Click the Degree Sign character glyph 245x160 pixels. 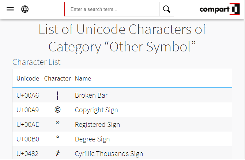point(57,137)
